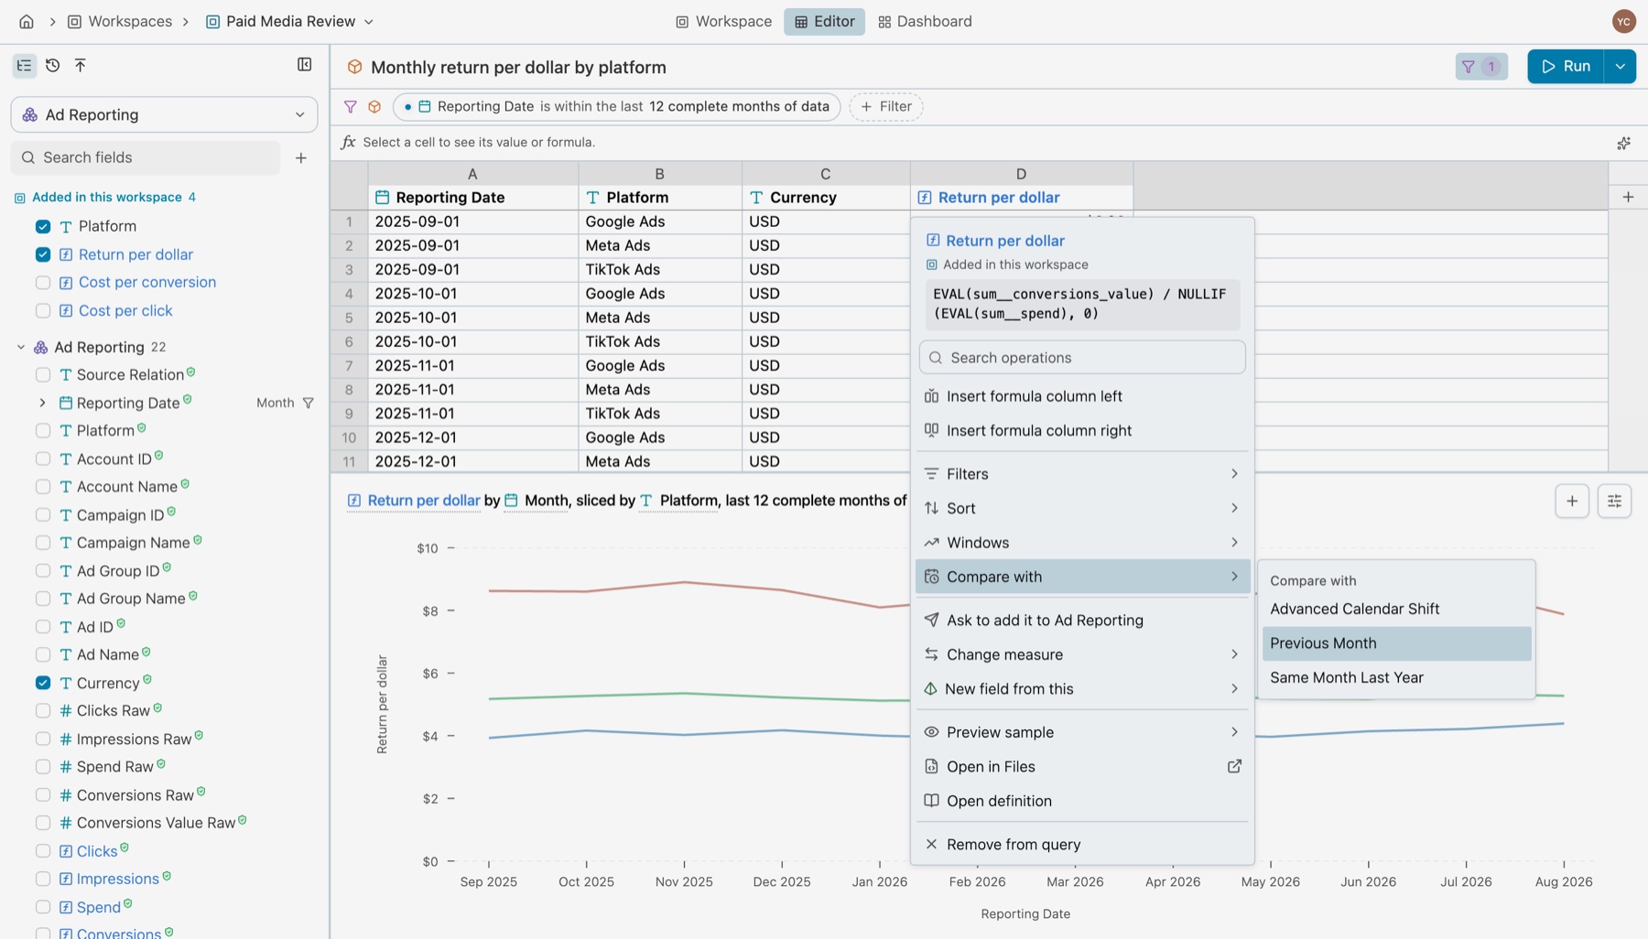Click the filter funnel icon in filter bar
The width and height of the screenshot is (1648, 939).
[x=350, y=106]
